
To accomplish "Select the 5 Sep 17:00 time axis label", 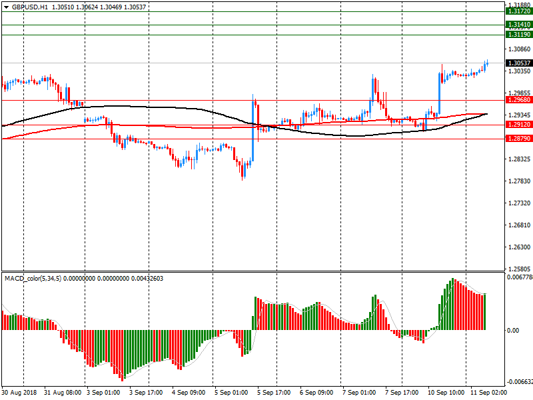I will tap(274, 393).
